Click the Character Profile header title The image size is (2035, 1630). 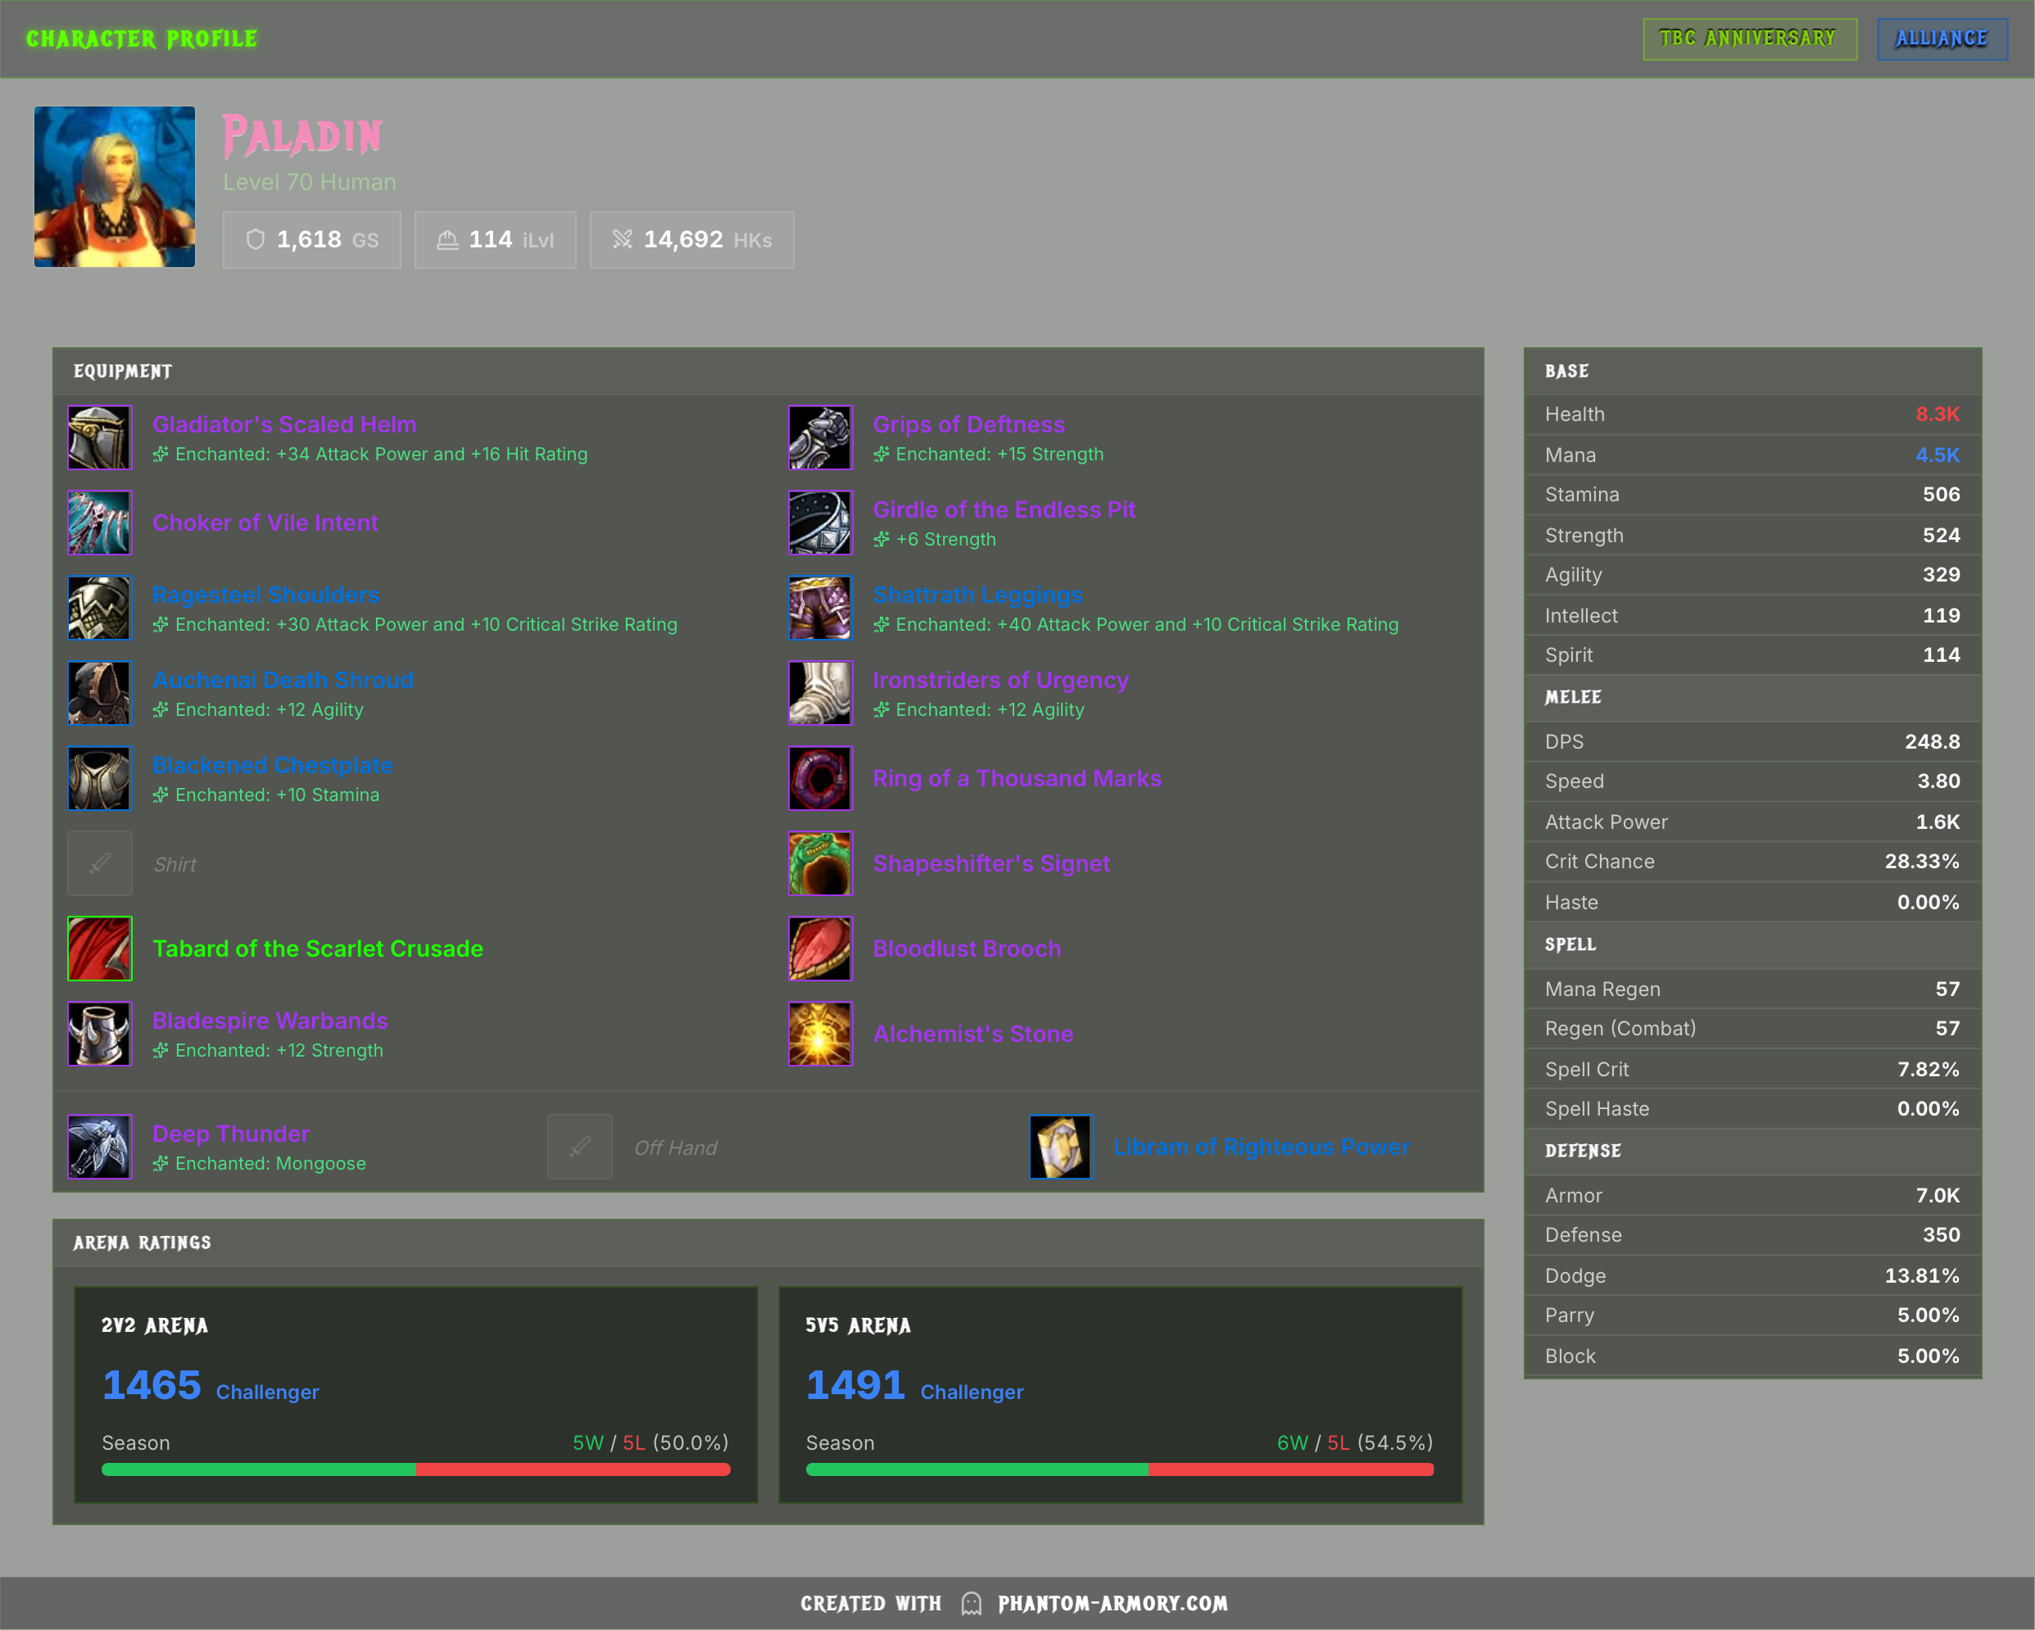click(142, 38)
